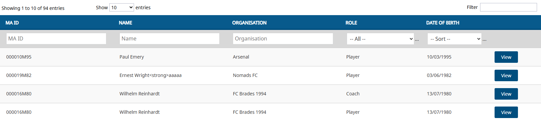Expand the Role filter All dropdown
The image size is (541, 121).
381,39
